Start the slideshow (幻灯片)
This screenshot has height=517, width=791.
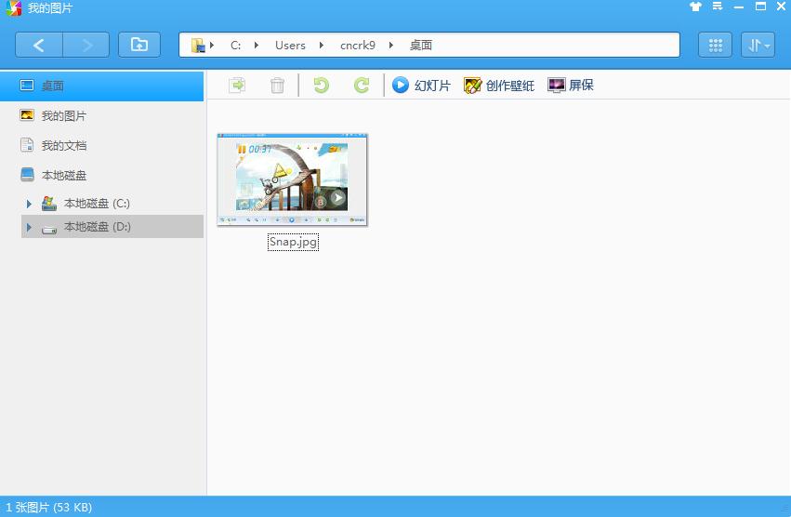tap(421, 85)
